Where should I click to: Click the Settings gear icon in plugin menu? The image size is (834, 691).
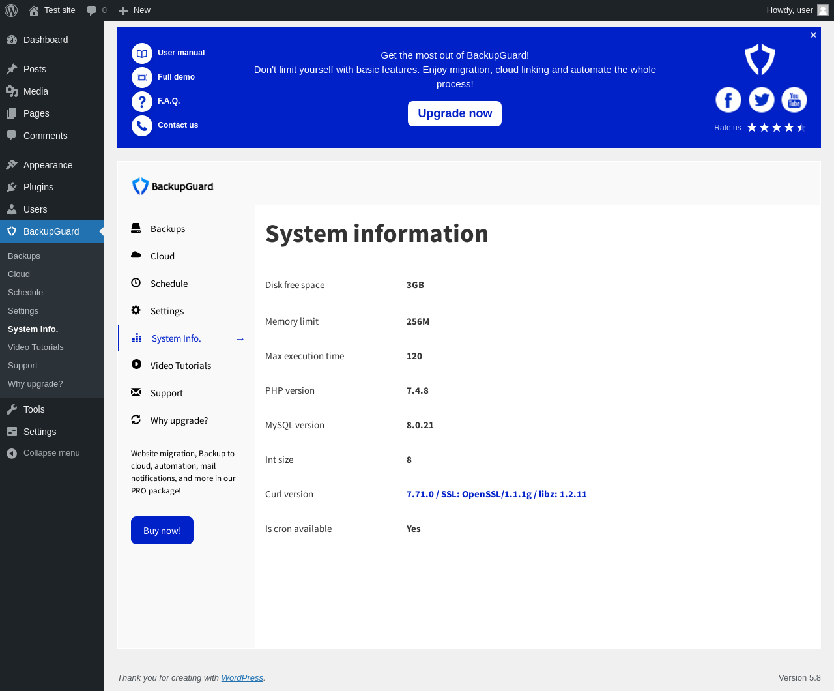click(136, 310)
